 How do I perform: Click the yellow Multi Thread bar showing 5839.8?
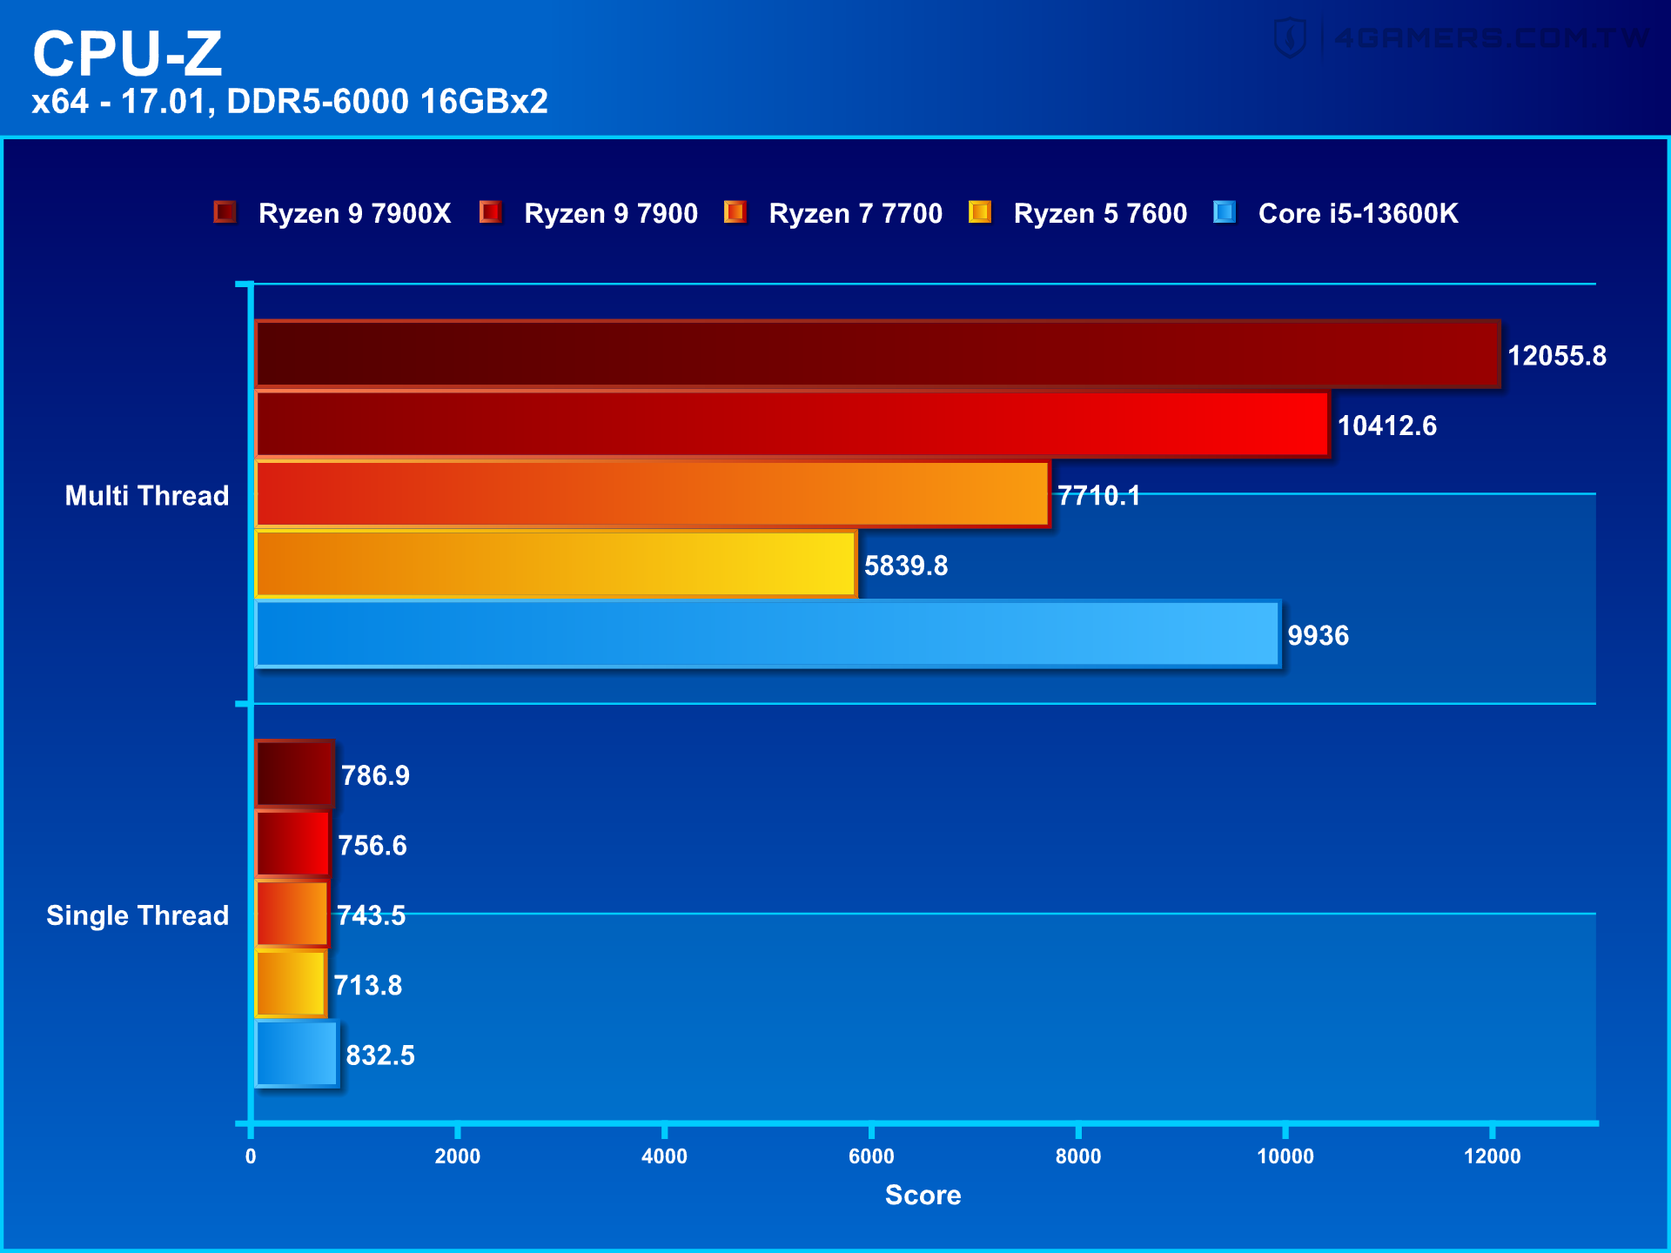556,564
